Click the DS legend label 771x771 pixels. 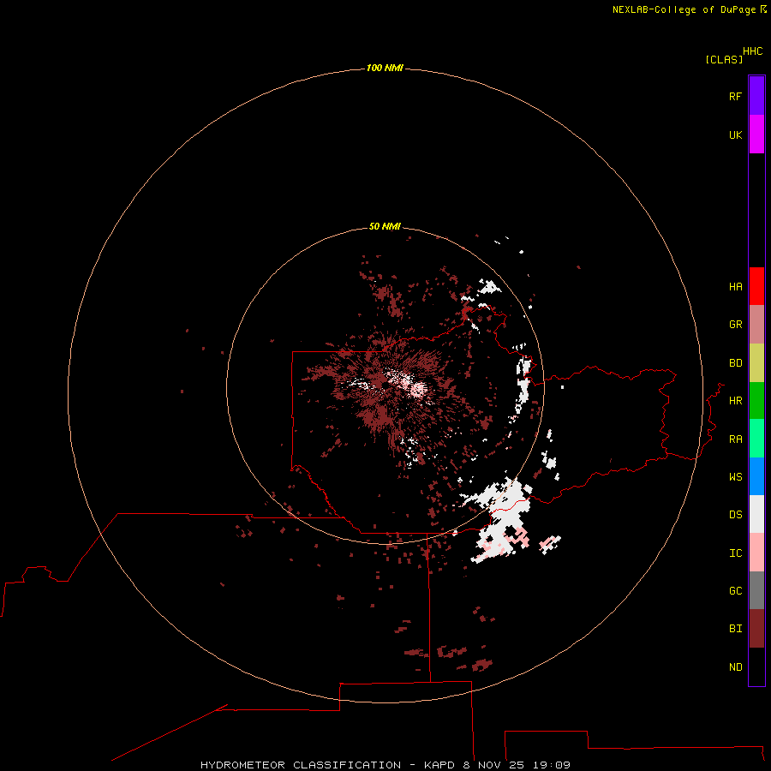[x=735, y=515]
